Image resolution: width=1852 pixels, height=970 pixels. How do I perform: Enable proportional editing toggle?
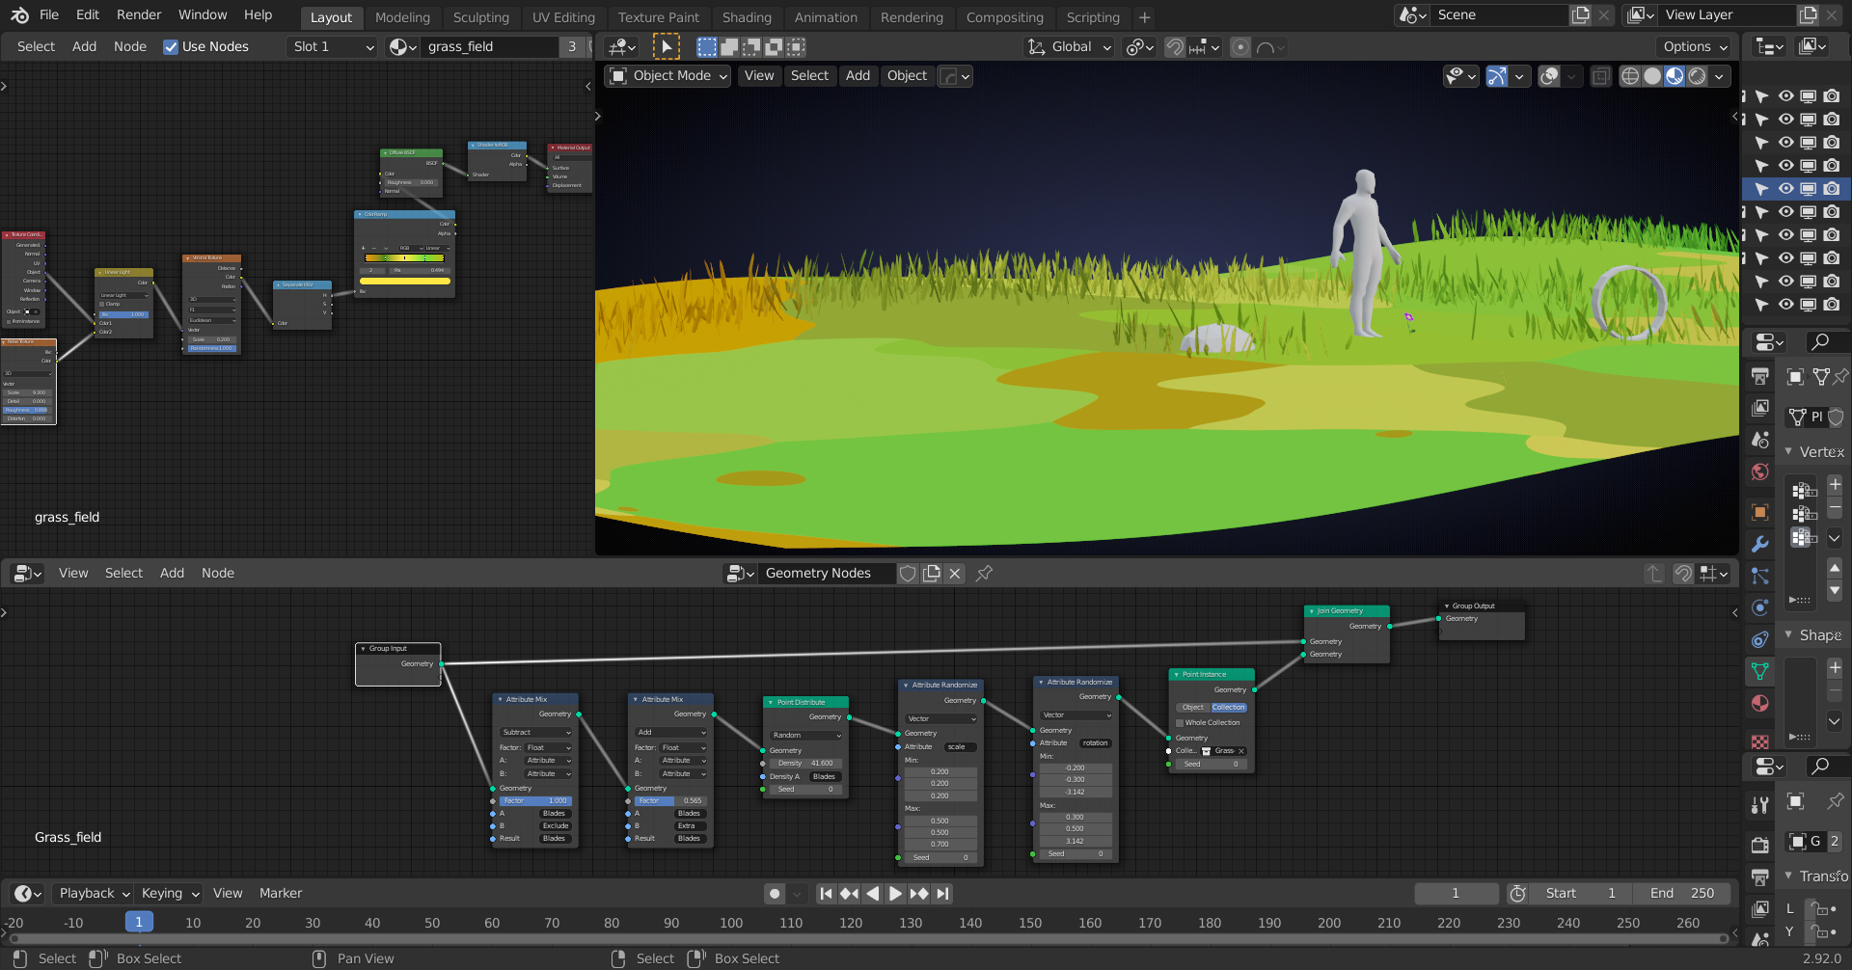coord(1240,47)
